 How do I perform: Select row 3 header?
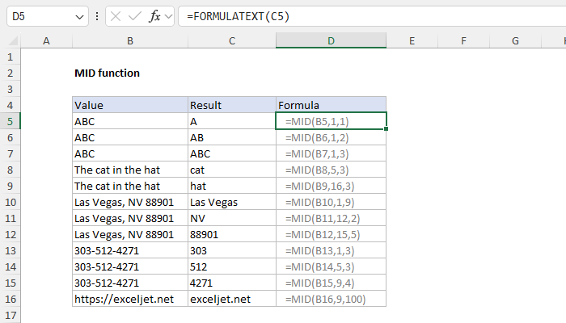pos(10,89)
